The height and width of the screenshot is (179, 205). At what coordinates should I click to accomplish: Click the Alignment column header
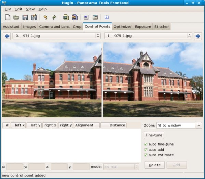[87, 125]
